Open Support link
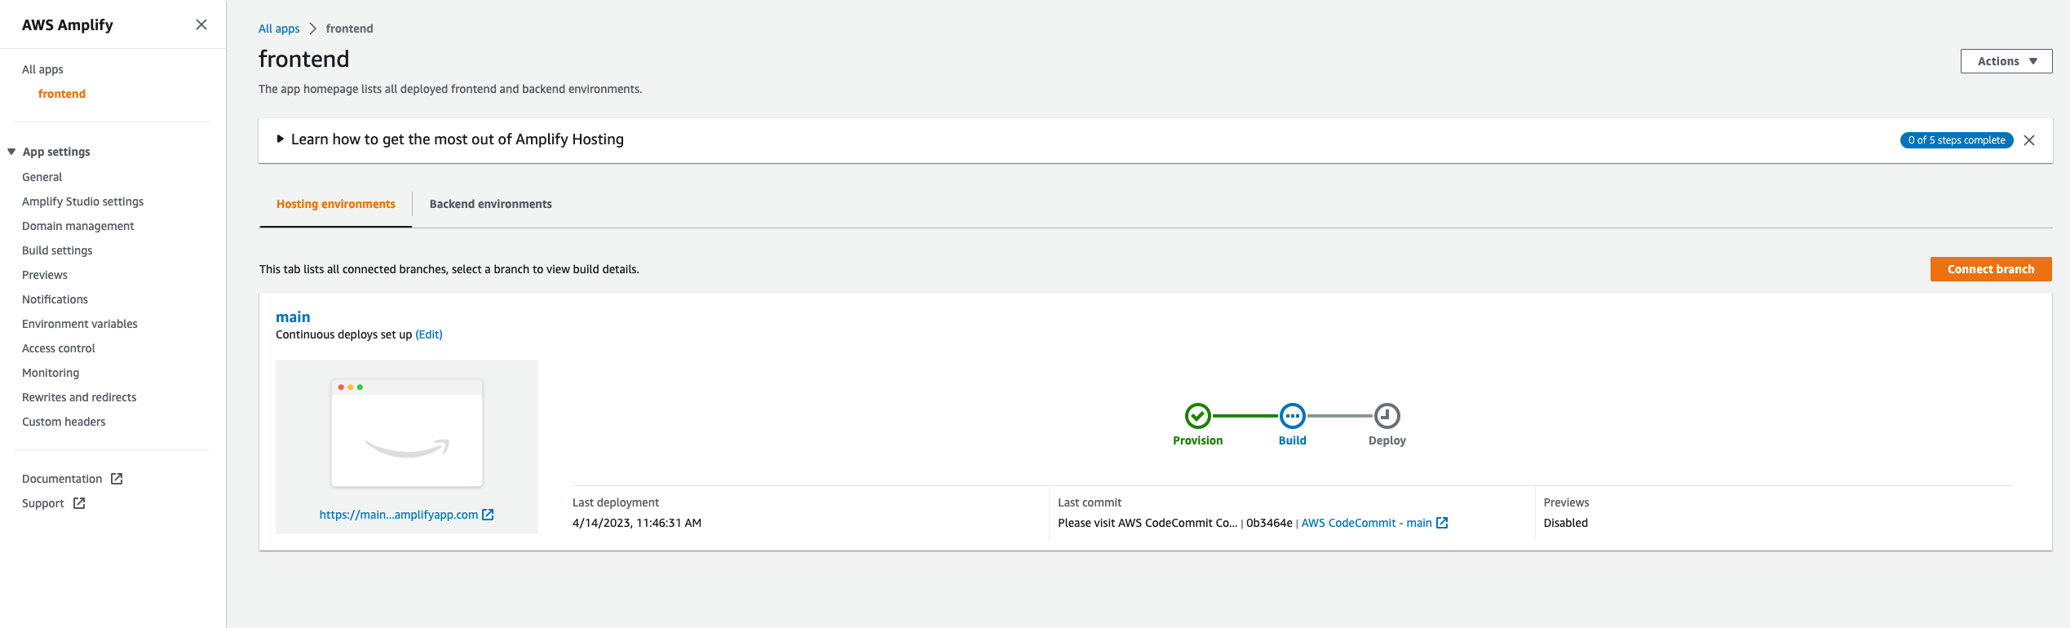 tap(43, 503)
